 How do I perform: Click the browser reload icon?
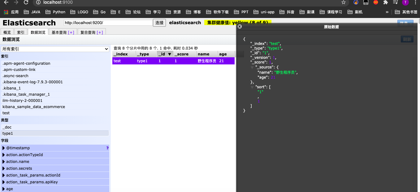(26, 2)
